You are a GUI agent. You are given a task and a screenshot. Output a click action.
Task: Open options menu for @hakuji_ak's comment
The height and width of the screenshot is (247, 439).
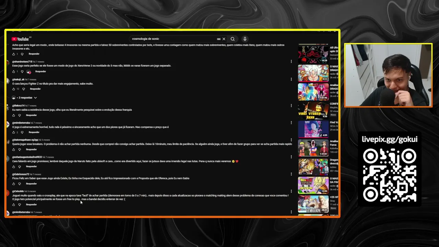pos(291,79)
